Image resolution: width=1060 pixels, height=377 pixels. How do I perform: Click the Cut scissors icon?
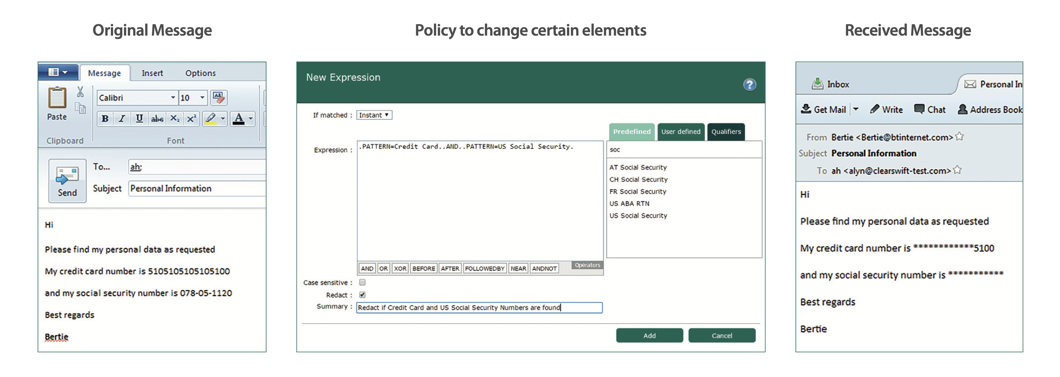[80, 92]
